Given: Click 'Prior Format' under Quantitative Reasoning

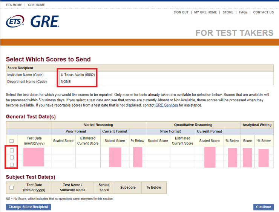Looking at the screenshot, I should click(170, 131).
